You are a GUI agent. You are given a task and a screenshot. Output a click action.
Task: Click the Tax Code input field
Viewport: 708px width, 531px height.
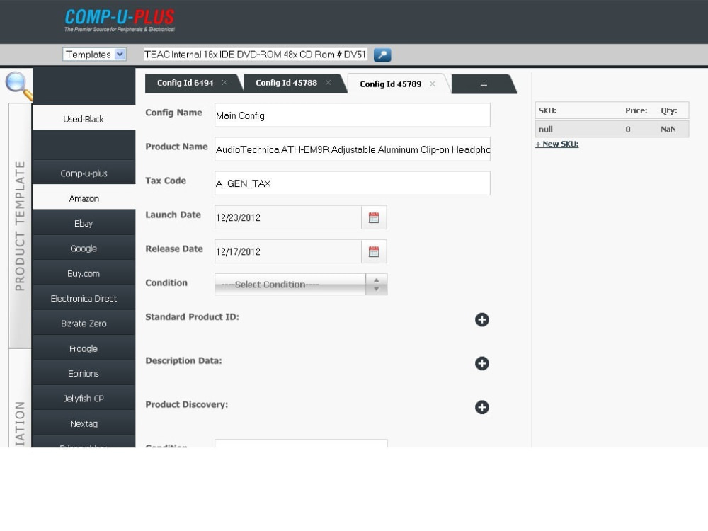pyautogui.click(x=352, y=183)
